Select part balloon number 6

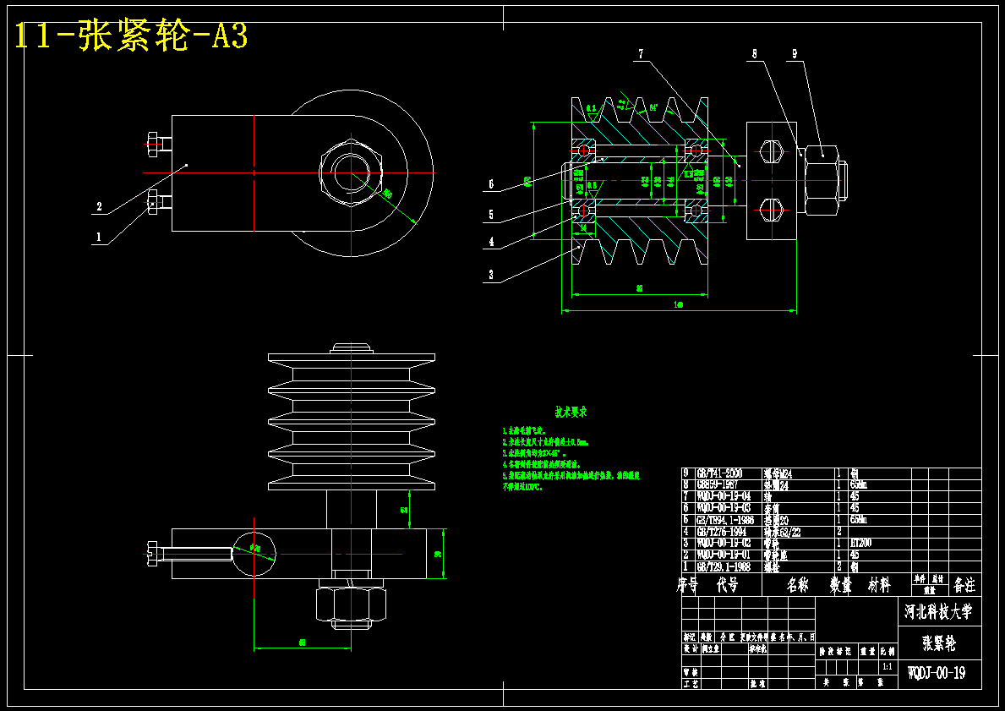[x=491, y=184]
